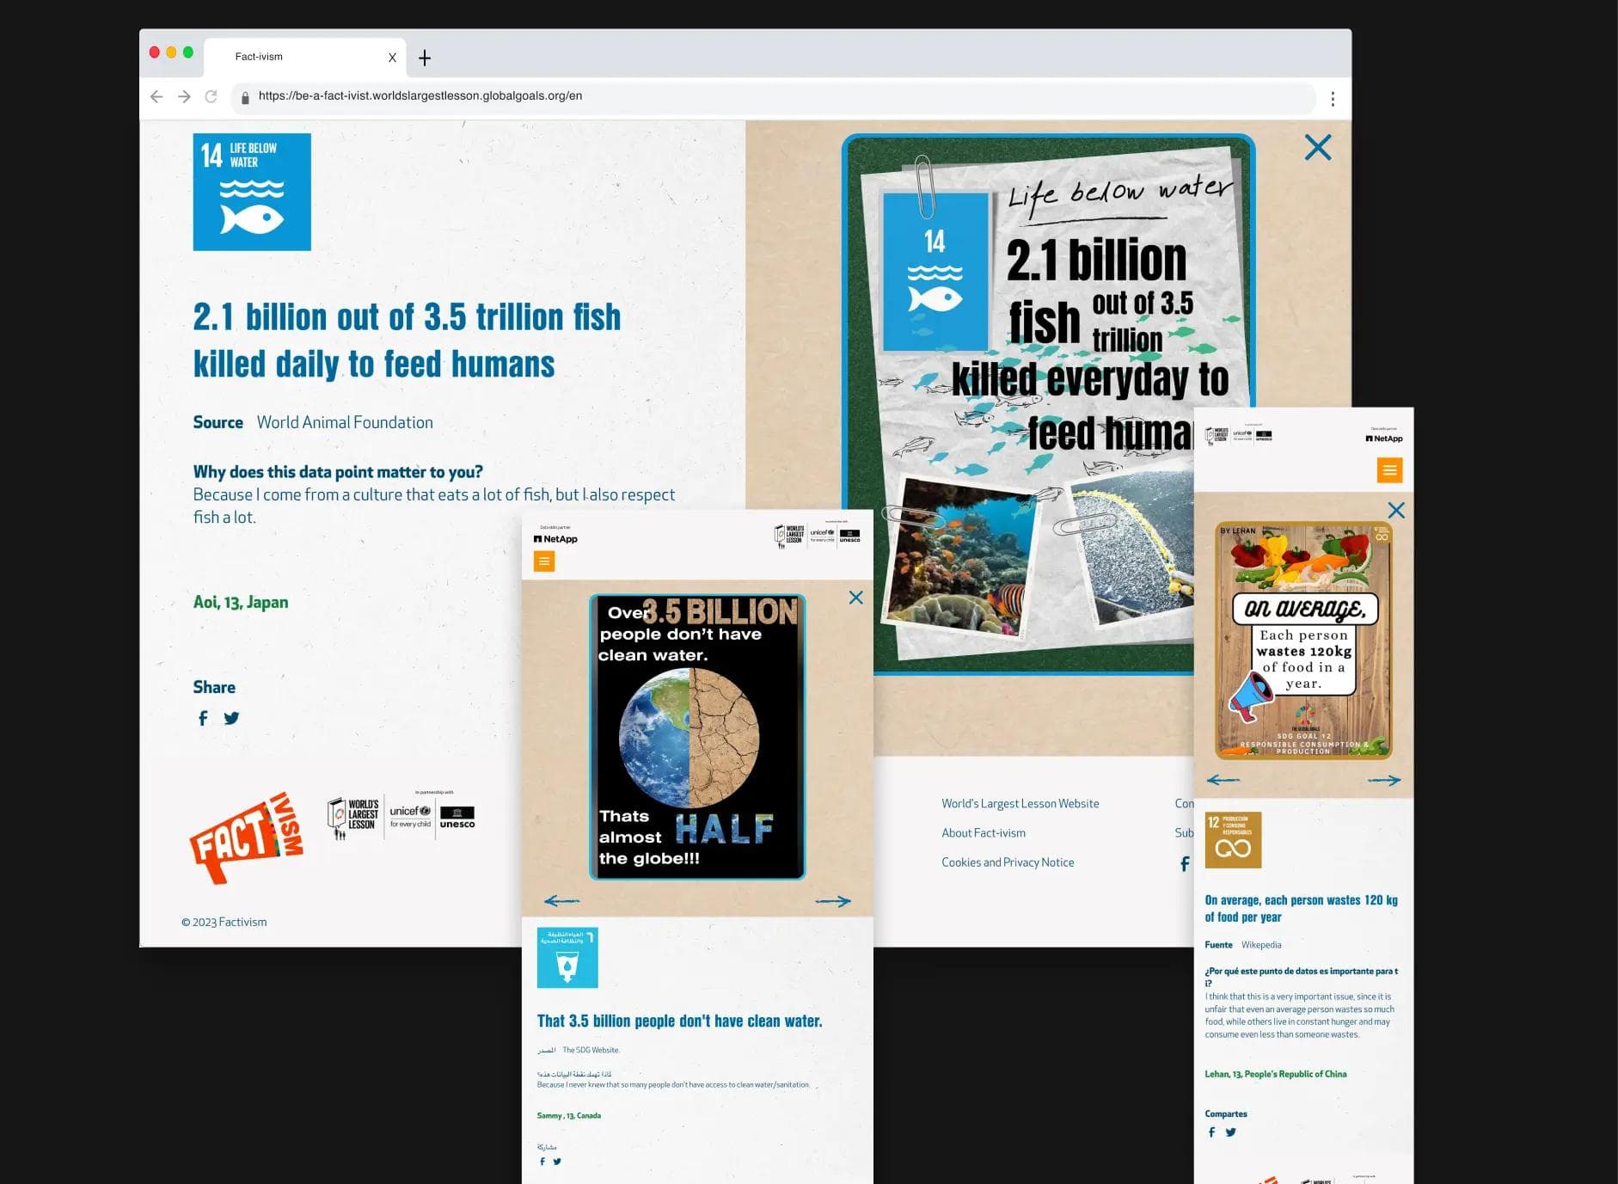Select the SDG 14 Life Below Water icon
The width and height of the screenshot is (1618, 1184).
(251, 192)
